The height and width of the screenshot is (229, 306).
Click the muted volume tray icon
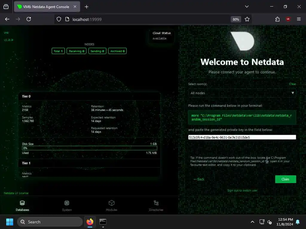(270, 222)
